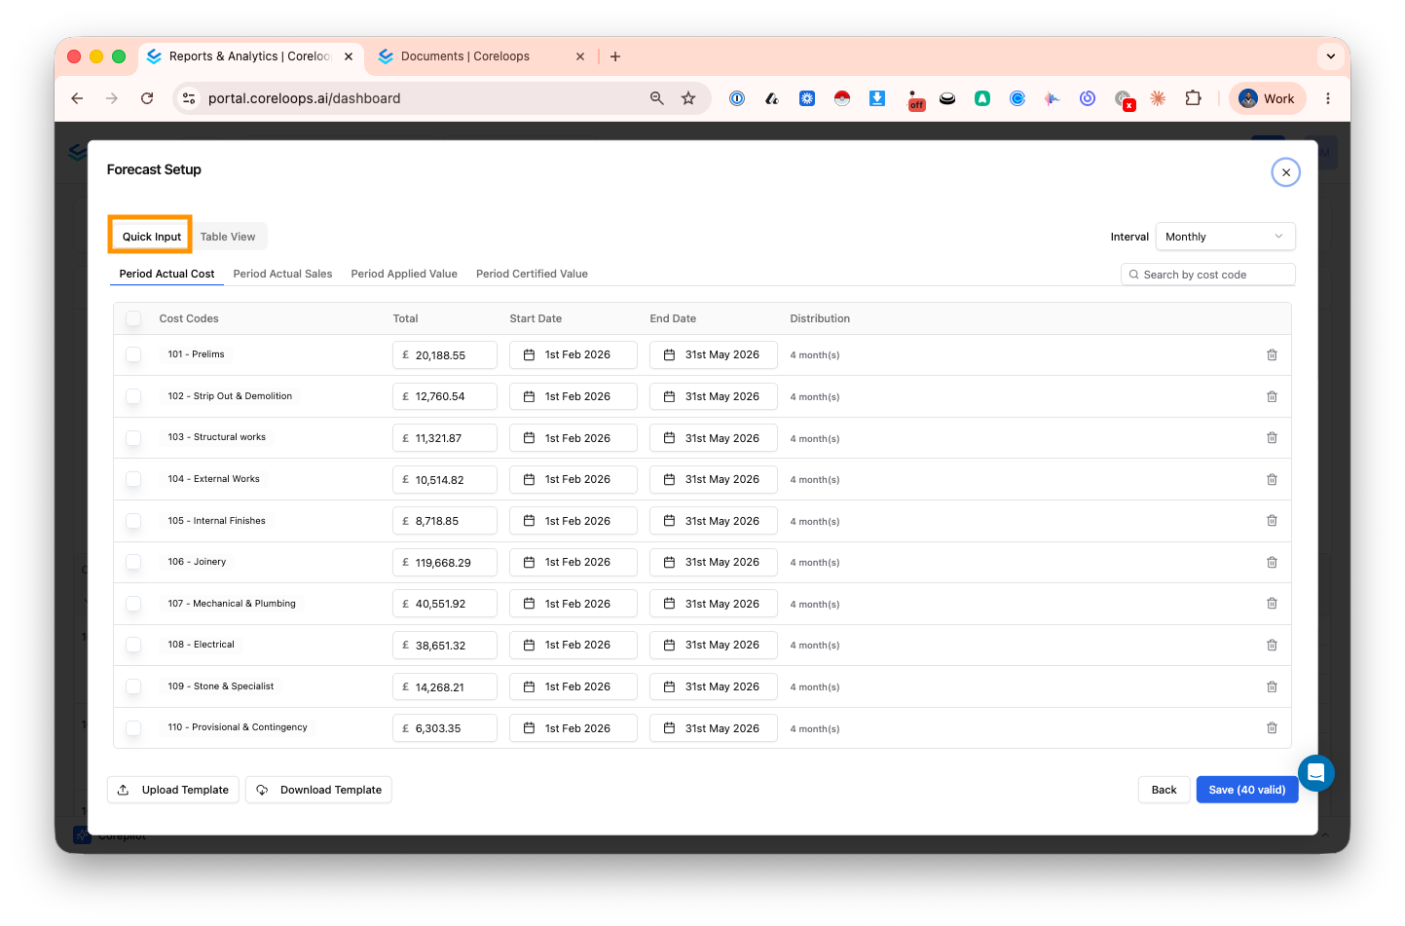
Task: Close the Reports & Analytics tab
Action: pyautogui.click(x=349, y=56)
